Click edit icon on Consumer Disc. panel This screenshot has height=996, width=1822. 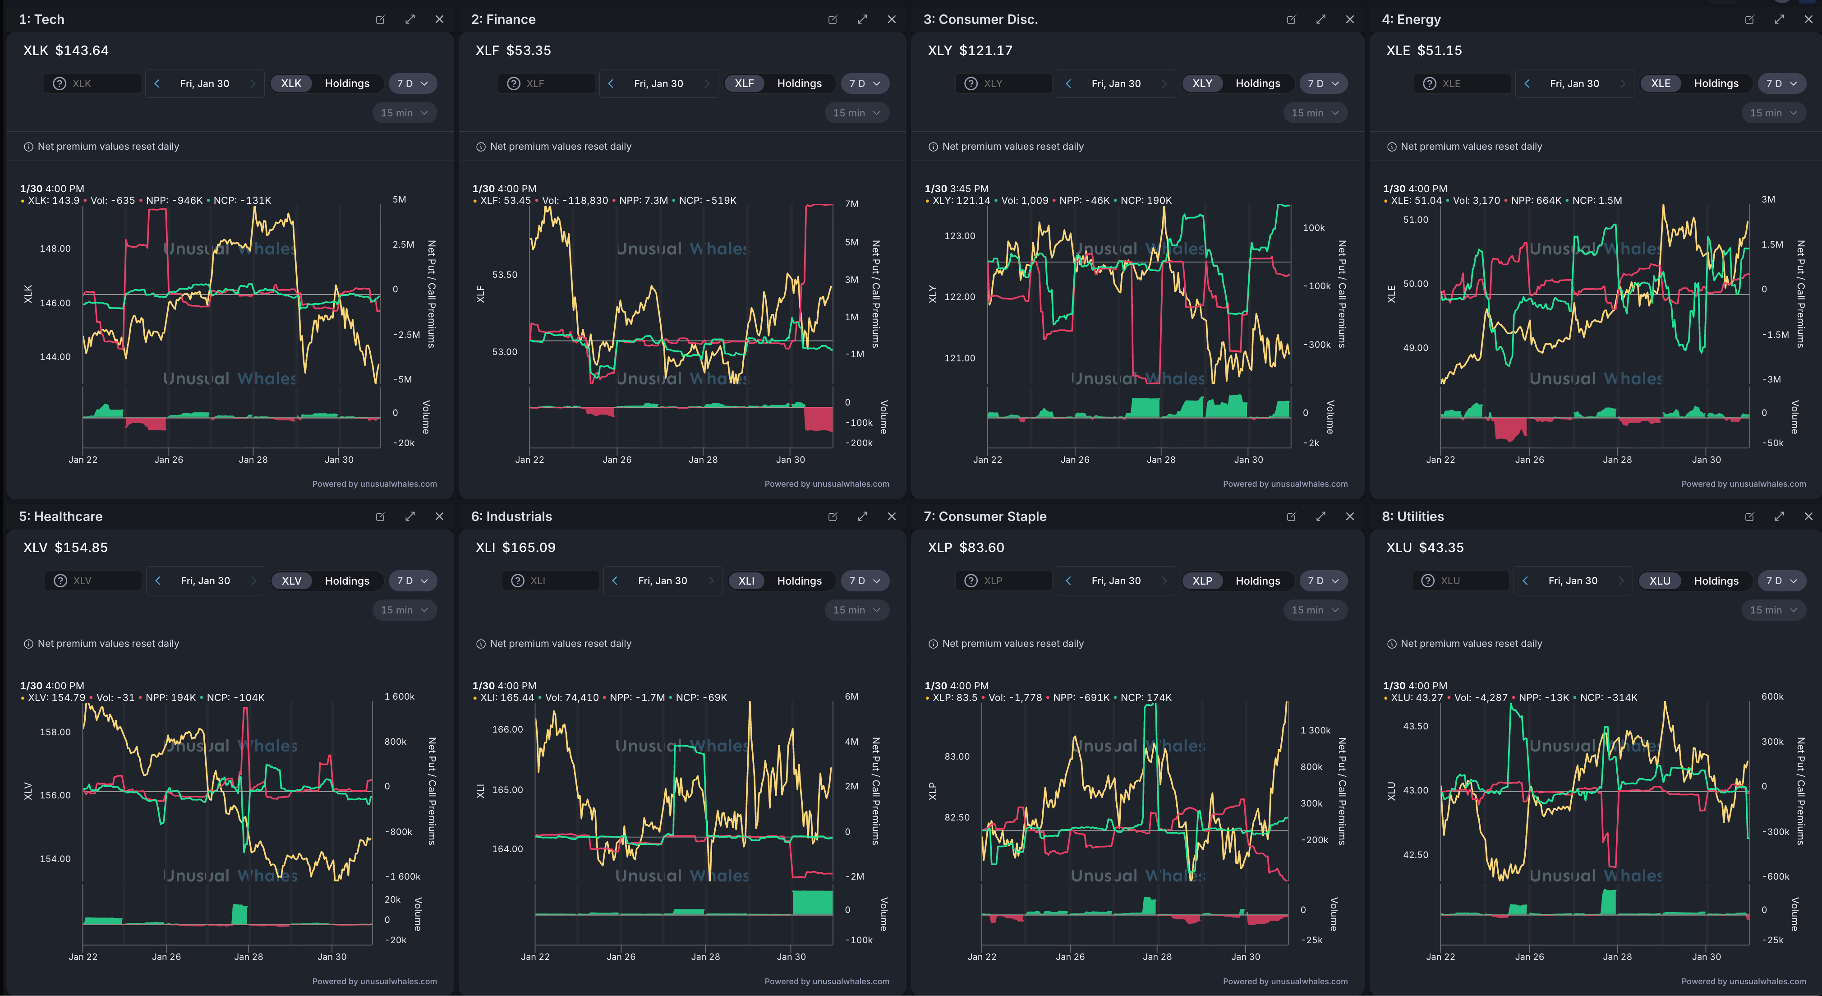click(x=1292, y=20)
